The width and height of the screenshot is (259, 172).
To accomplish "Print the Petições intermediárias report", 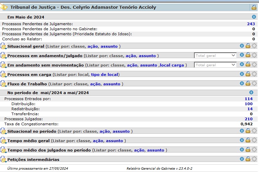I will point(248,159).
